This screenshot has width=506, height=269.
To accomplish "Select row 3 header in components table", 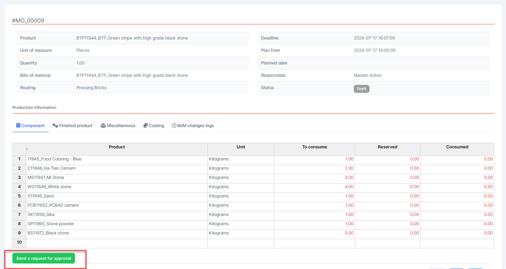I will (x=19, y=177).
